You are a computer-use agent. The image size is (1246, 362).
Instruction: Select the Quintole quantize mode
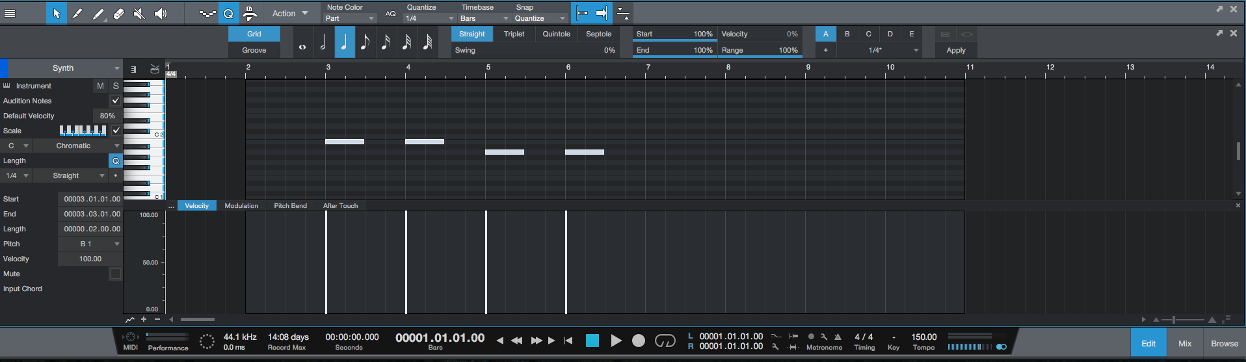[556, 34]
